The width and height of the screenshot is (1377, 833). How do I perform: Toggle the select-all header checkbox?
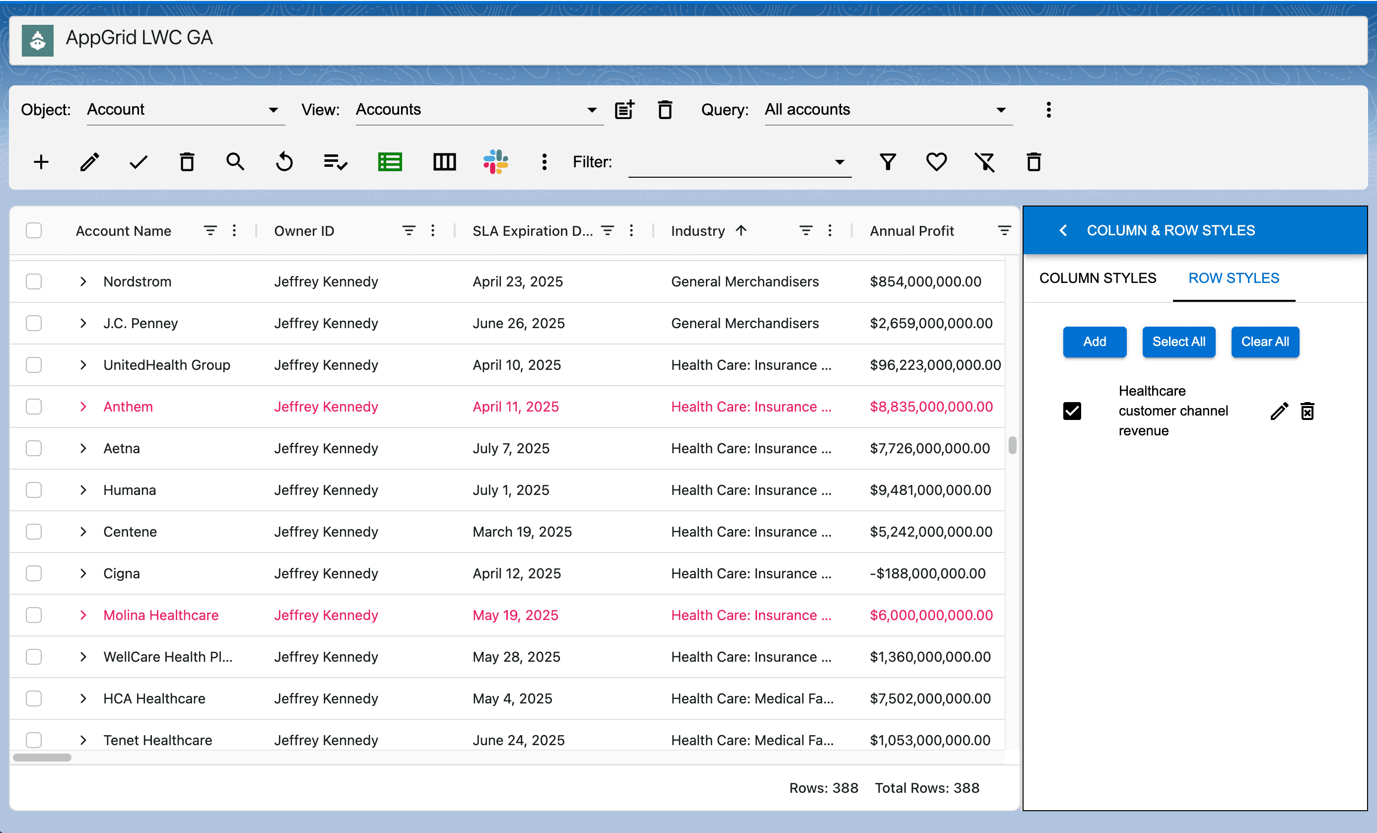pyautogui.click(x=34, y=230)
